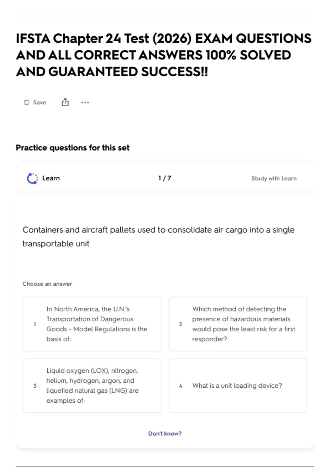This screenshot has height=467, width=329.
Task: Choose answer about liquid oxygen and LNG
Action: [92, 386]
